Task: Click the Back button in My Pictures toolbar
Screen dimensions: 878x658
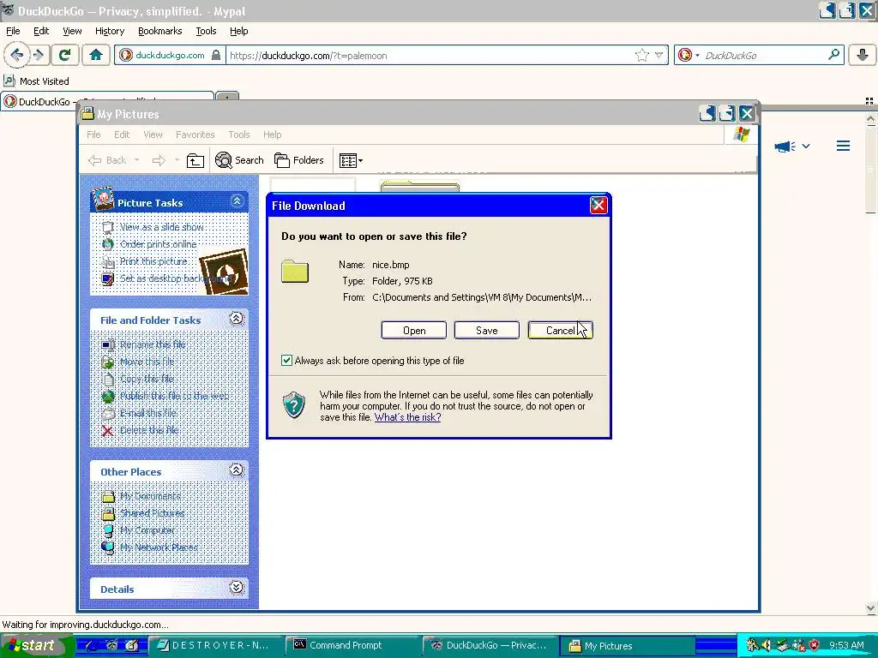Action: click(x=107, y=160)
